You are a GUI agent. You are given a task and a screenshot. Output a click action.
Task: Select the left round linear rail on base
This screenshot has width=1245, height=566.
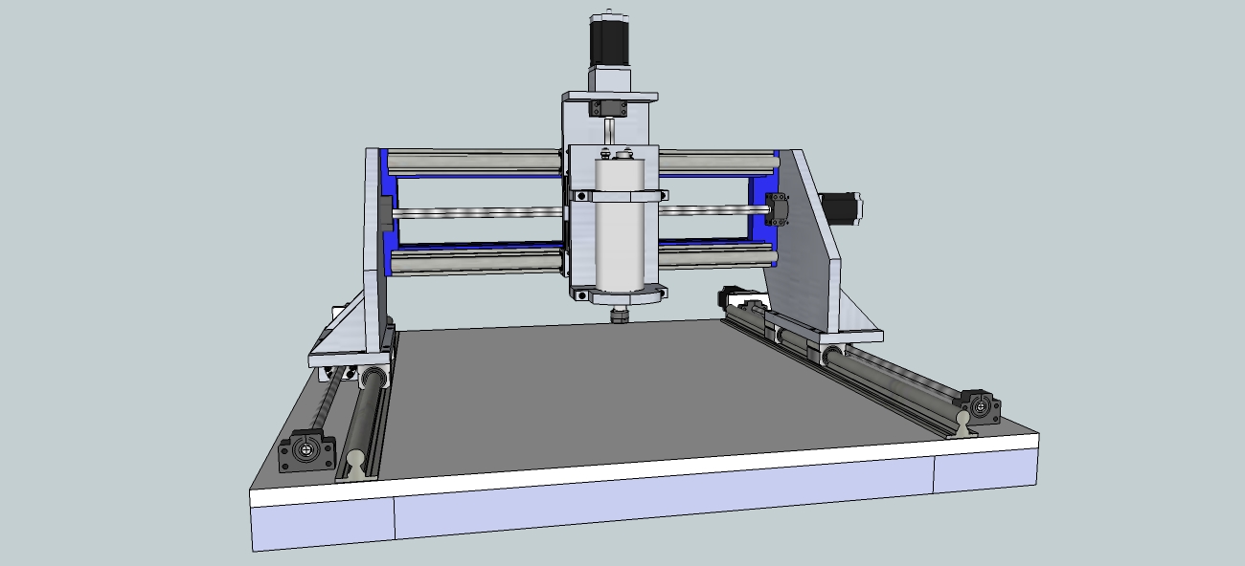[x=362, y=421]
